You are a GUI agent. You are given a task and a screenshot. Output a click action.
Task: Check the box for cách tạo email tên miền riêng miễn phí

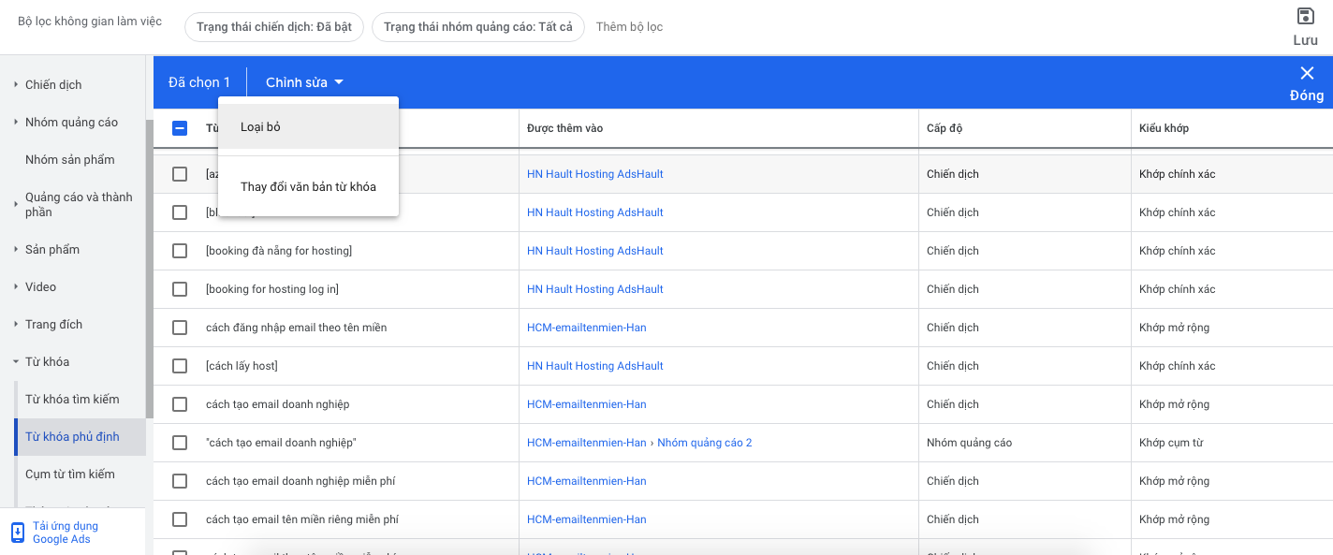[x=180, y=519]
